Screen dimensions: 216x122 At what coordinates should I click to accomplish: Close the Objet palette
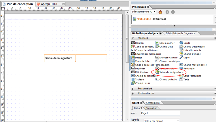pyautogui.click(x=141, y=103)
